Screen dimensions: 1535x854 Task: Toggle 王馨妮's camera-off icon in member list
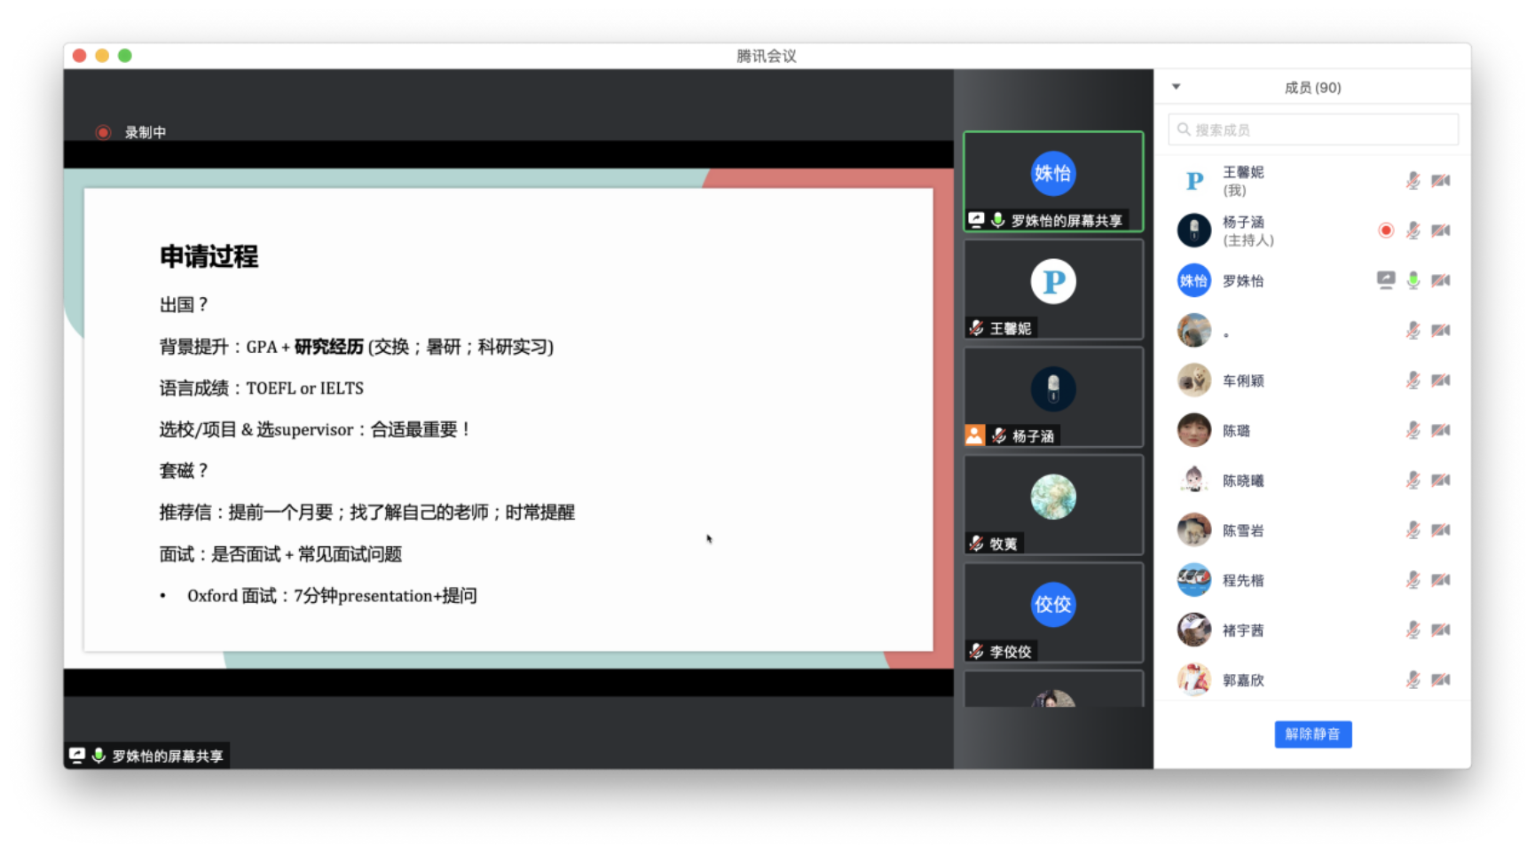point(1441,181)
